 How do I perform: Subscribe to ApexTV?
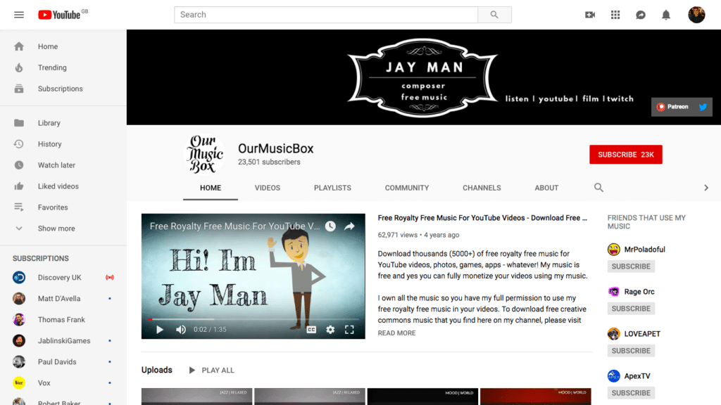click(631, 393)
